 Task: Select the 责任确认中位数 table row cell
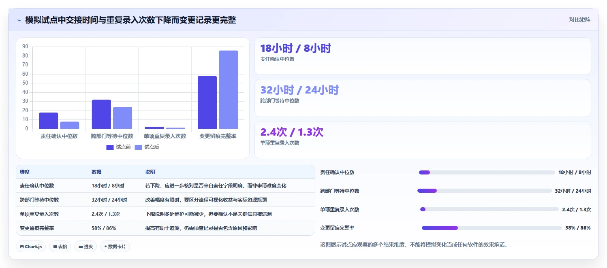(37, 186)
